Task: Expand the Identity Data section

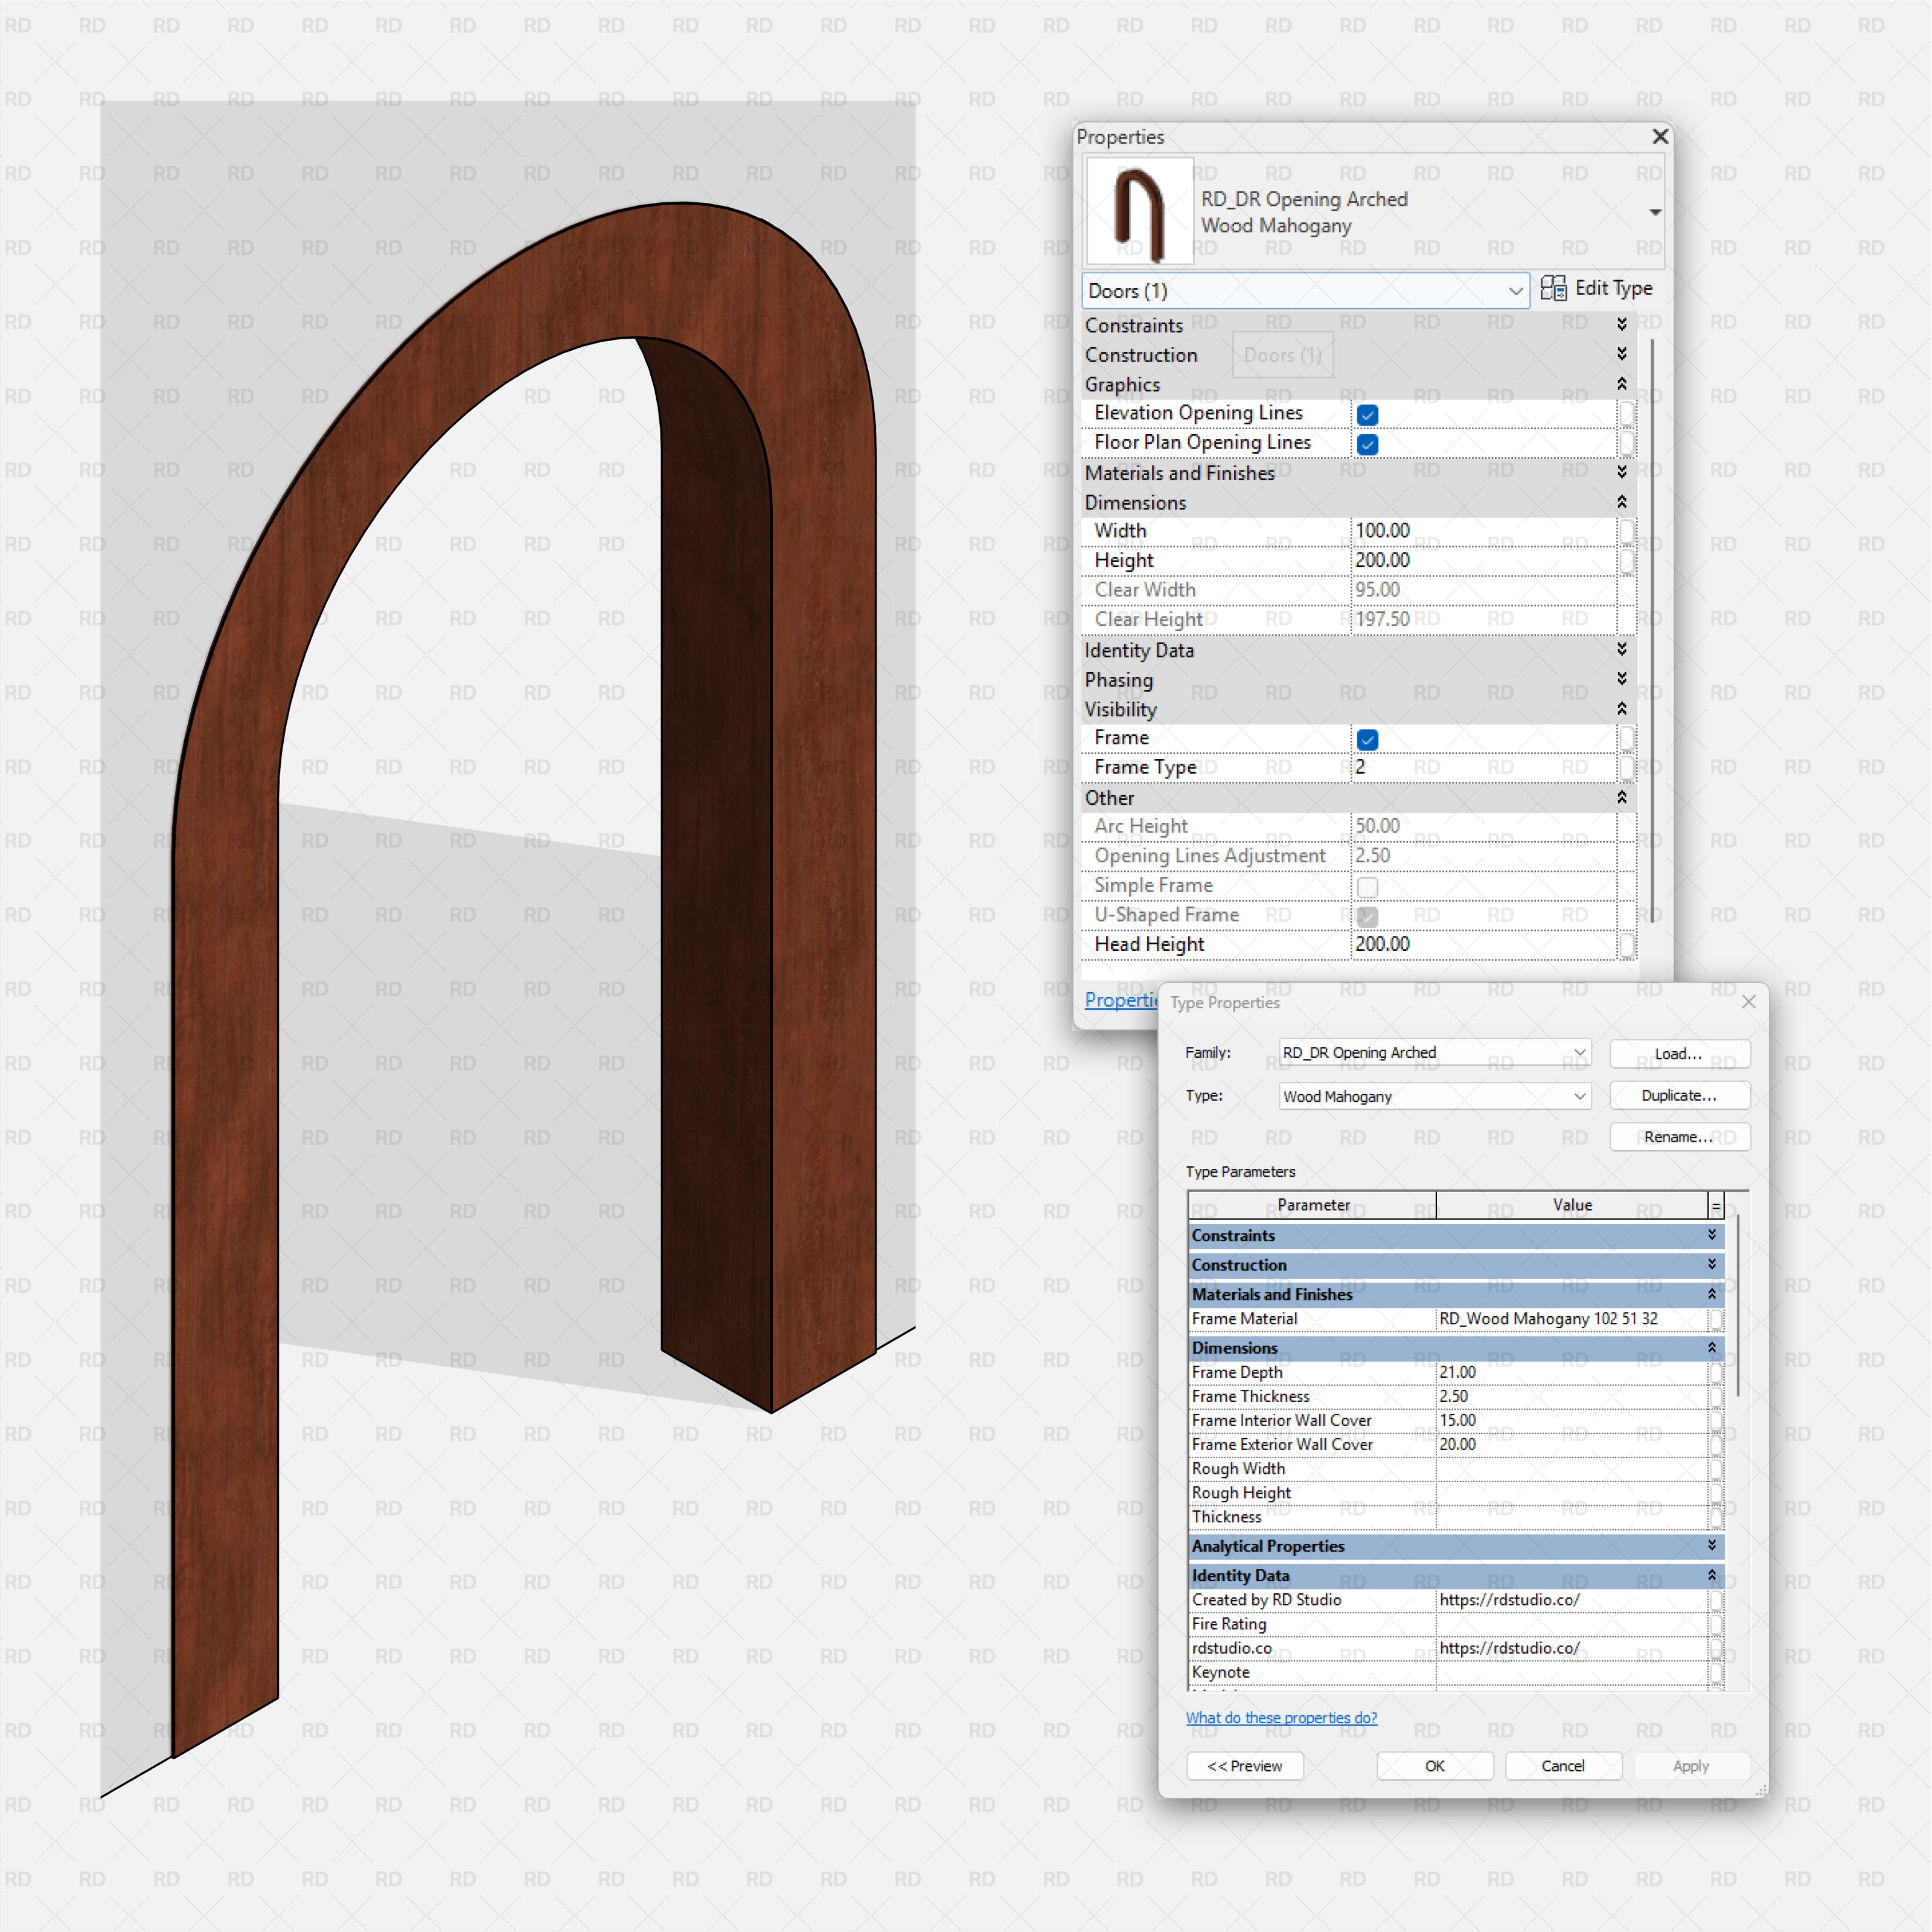Action: click(1621, 649)
